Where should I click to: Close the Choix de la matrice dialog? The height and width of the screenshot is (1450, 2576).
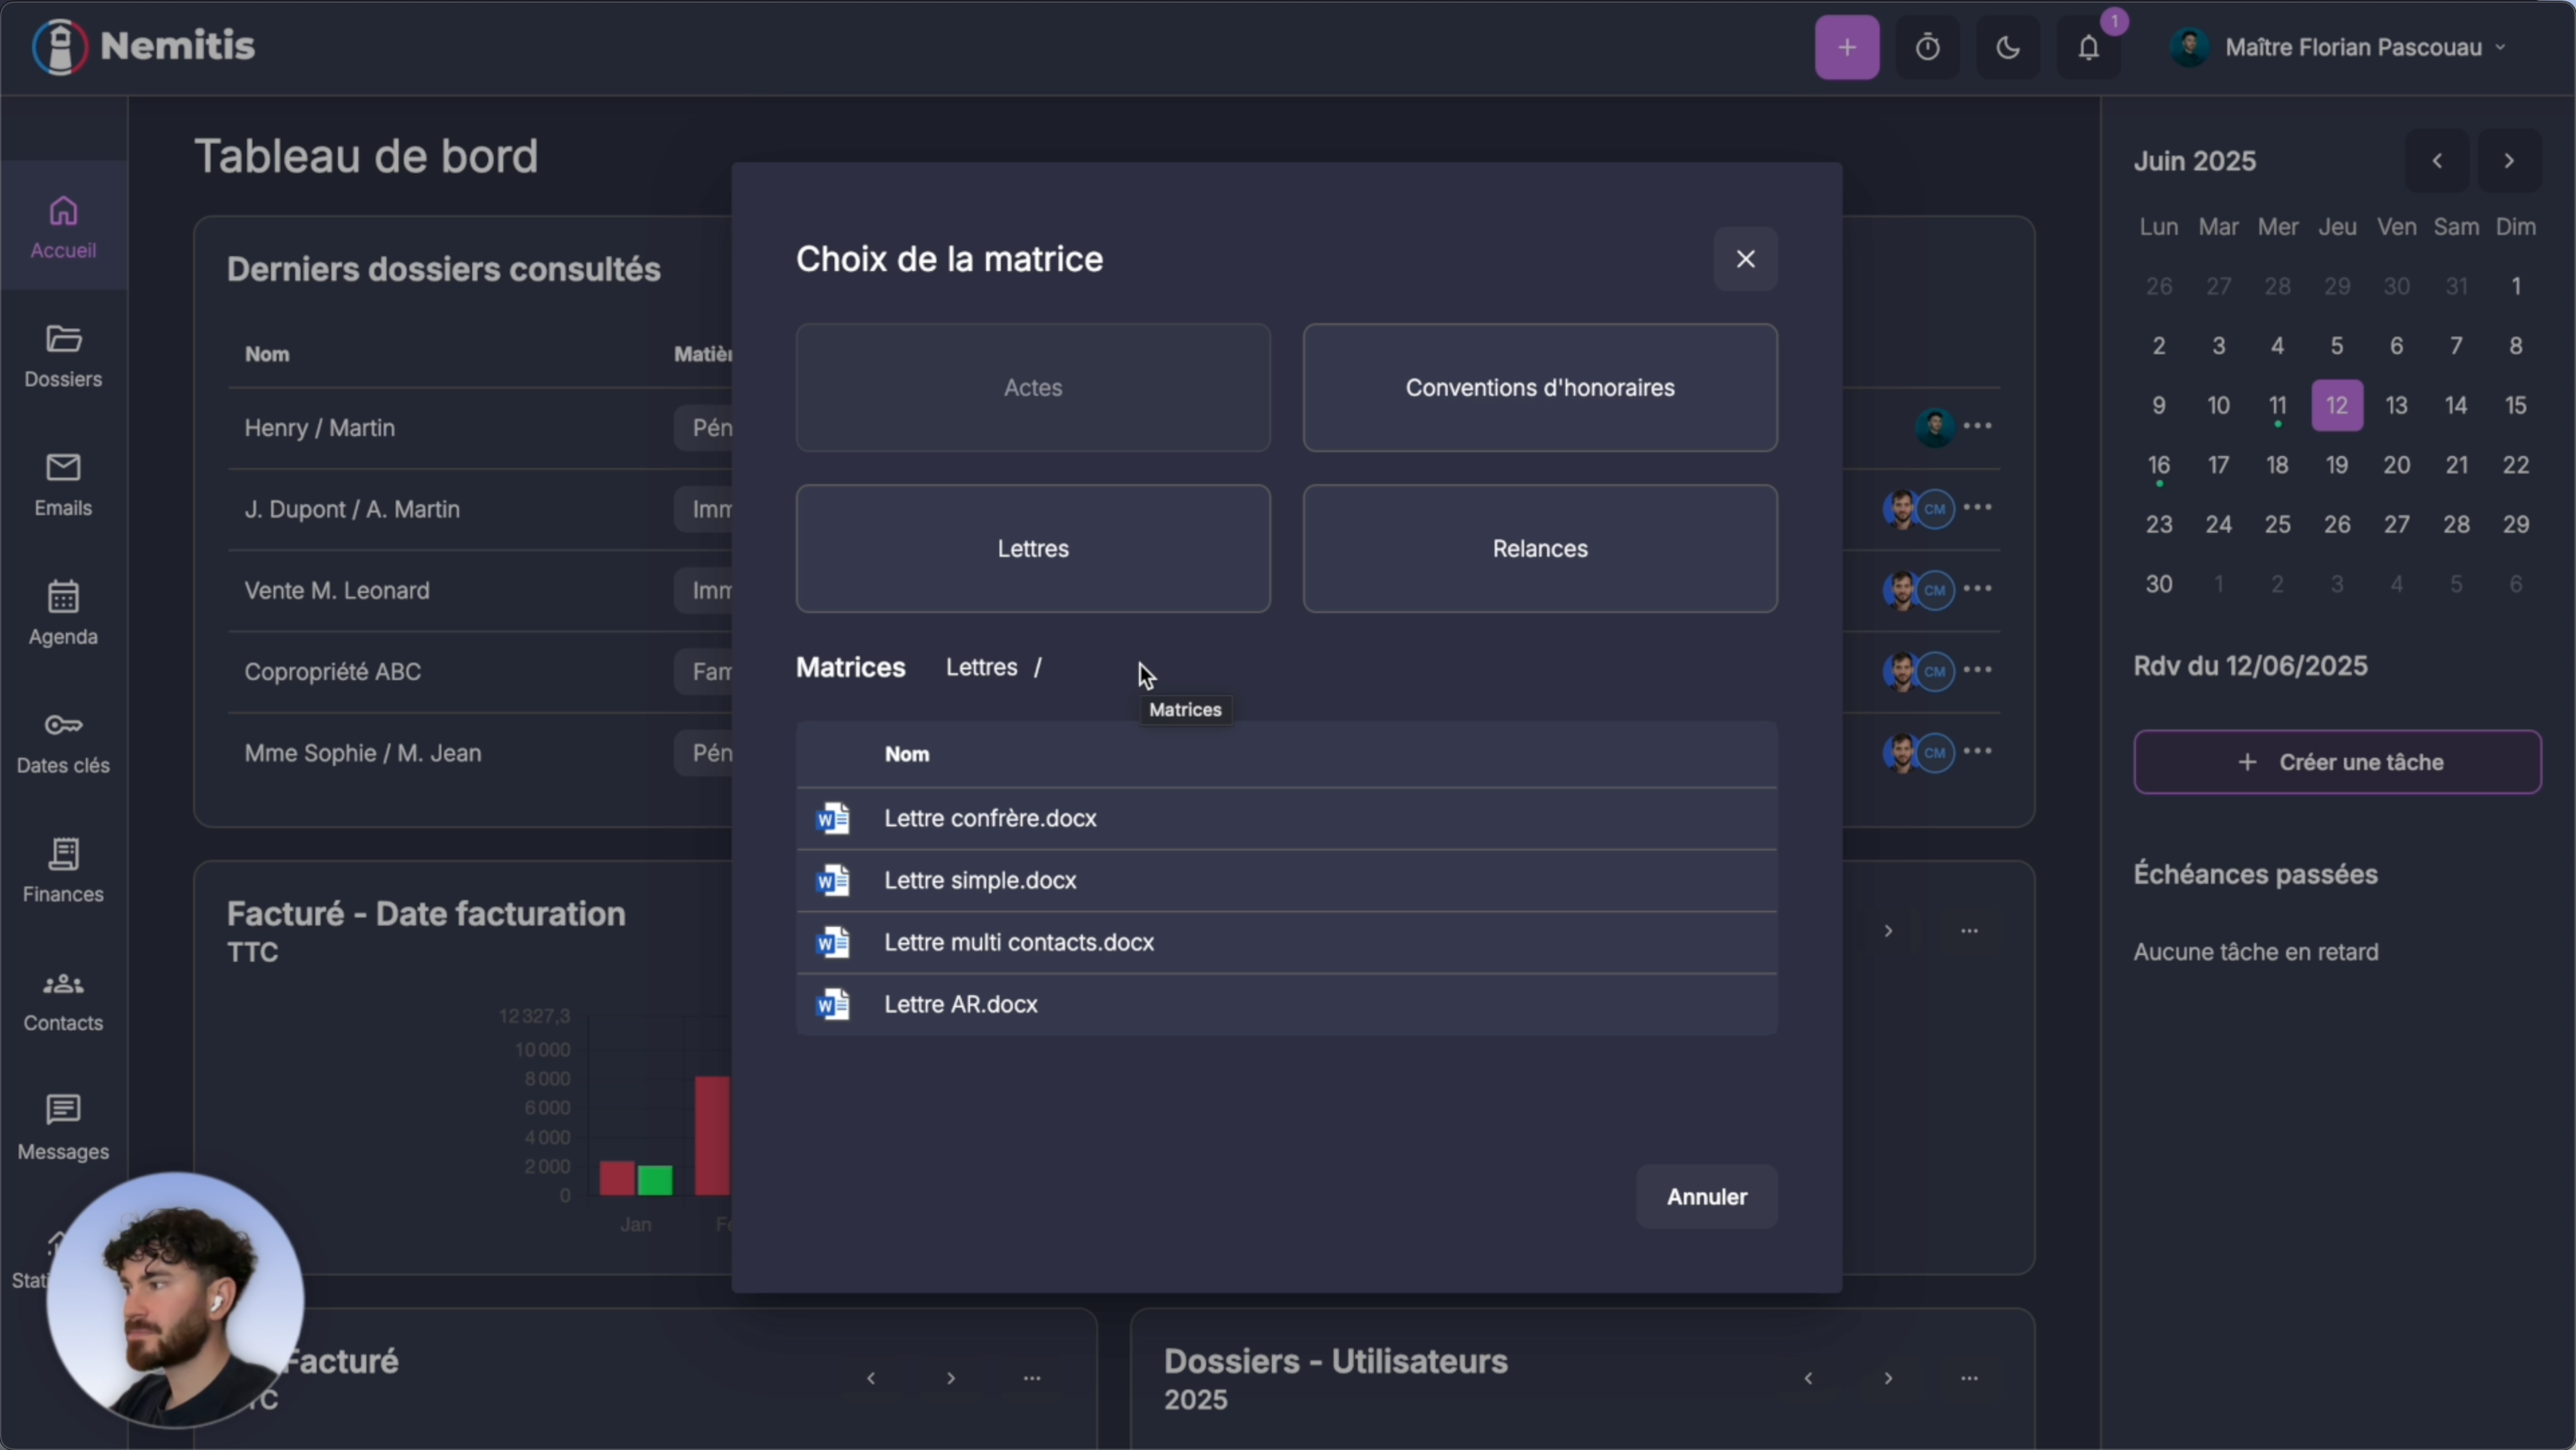1745,259
